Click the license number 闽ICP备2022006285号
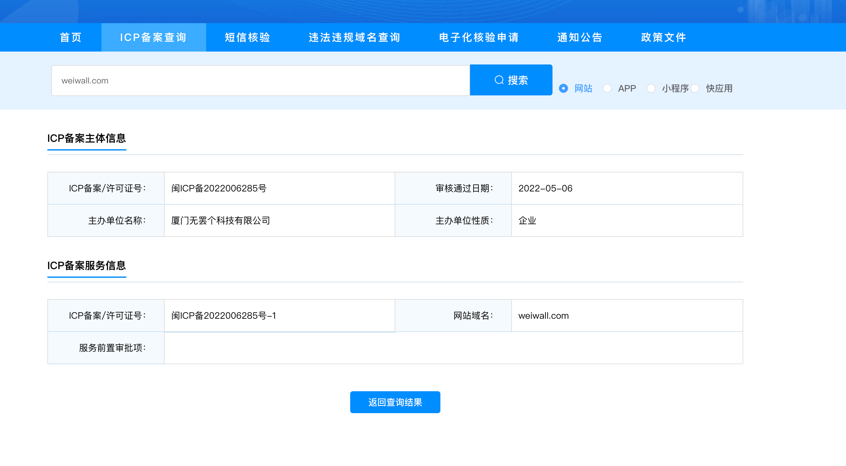Screen dimensions: 846x466 pos(219,188)
